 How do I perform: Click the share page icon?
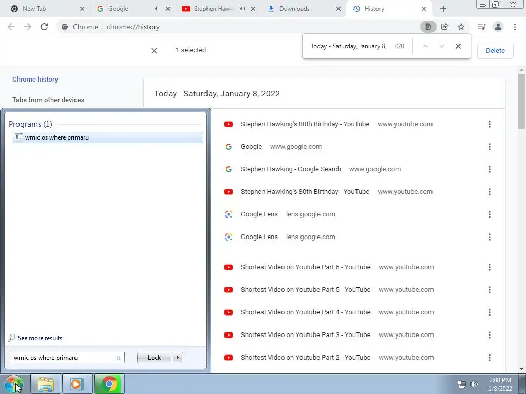point(444,27)
